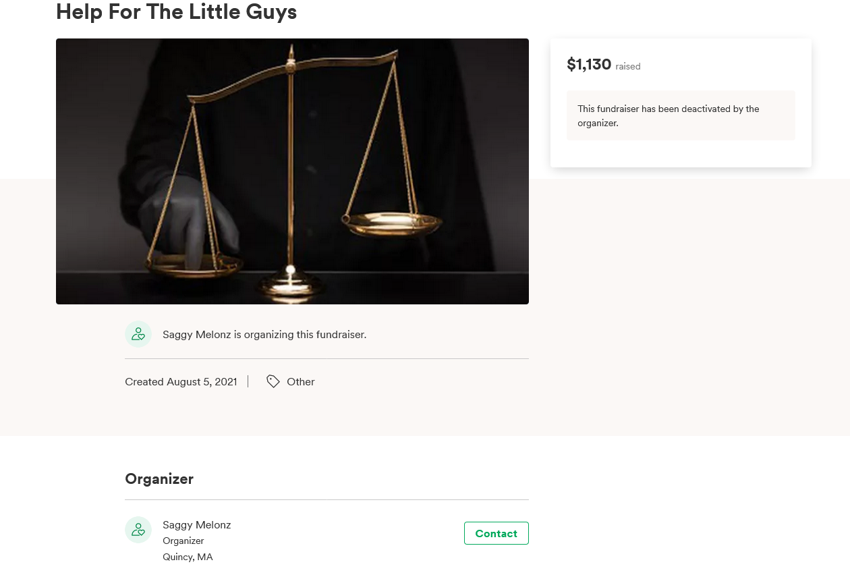The image size is (850, 575).
Task: Open the Contact button for the organizer
Action: point(496,533)
